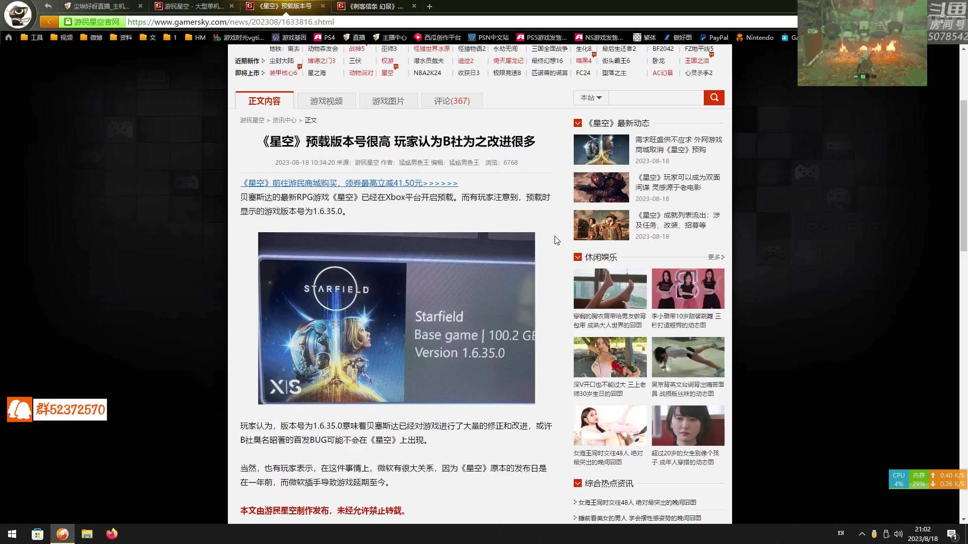Open the 文 bookmarks folder
This screenshot has width=968, height=544.
(x=148, y=37)
